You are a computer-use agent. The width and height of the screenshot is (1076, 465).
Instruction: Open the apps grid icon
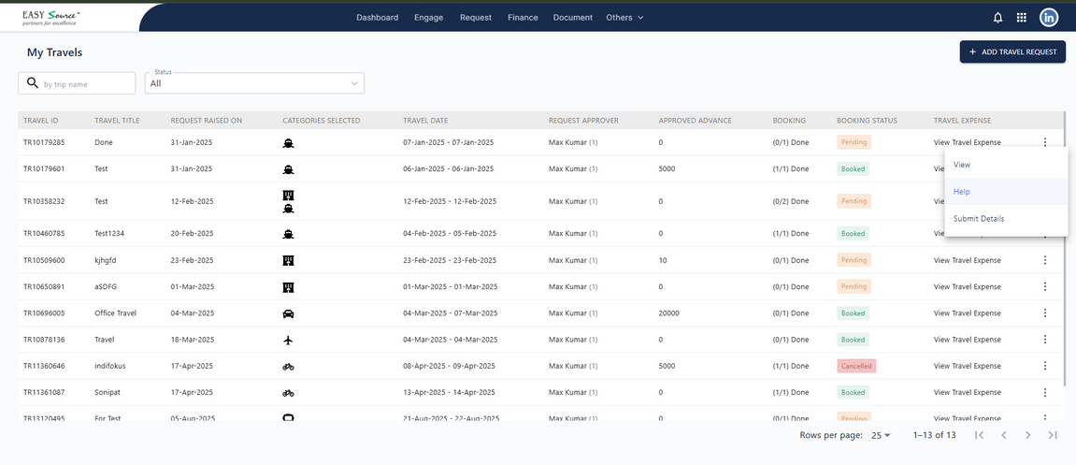click(1022, 18)
